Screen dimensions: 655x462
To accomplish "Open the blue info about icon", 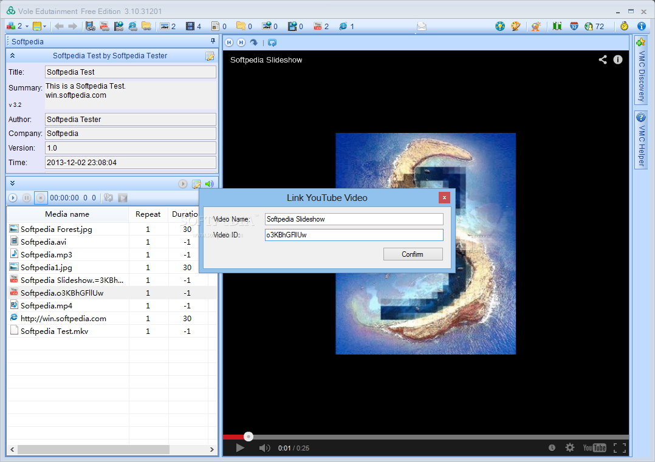I will click(x=642, y=26).
